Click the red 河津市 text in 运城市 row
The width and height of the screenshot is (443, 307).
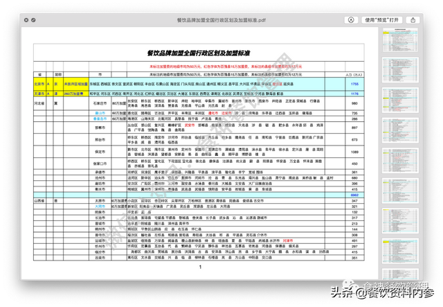[288, 240]
